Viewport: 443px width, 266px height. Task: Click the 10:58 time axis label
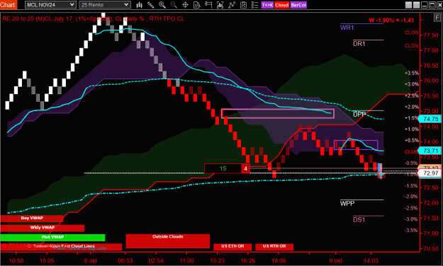click(16, 260)
